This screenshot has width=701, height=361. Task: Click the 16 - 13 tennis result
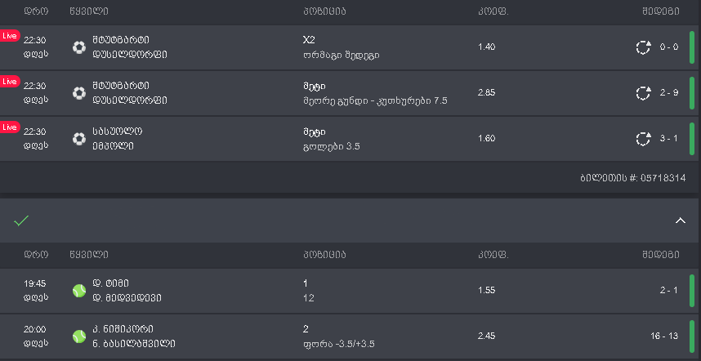tap(663, 336)
